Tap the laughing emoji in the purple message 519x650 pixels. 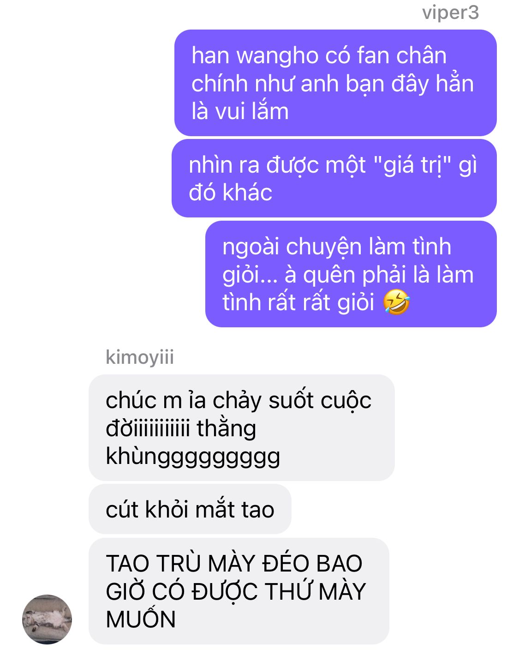point(397,302)
